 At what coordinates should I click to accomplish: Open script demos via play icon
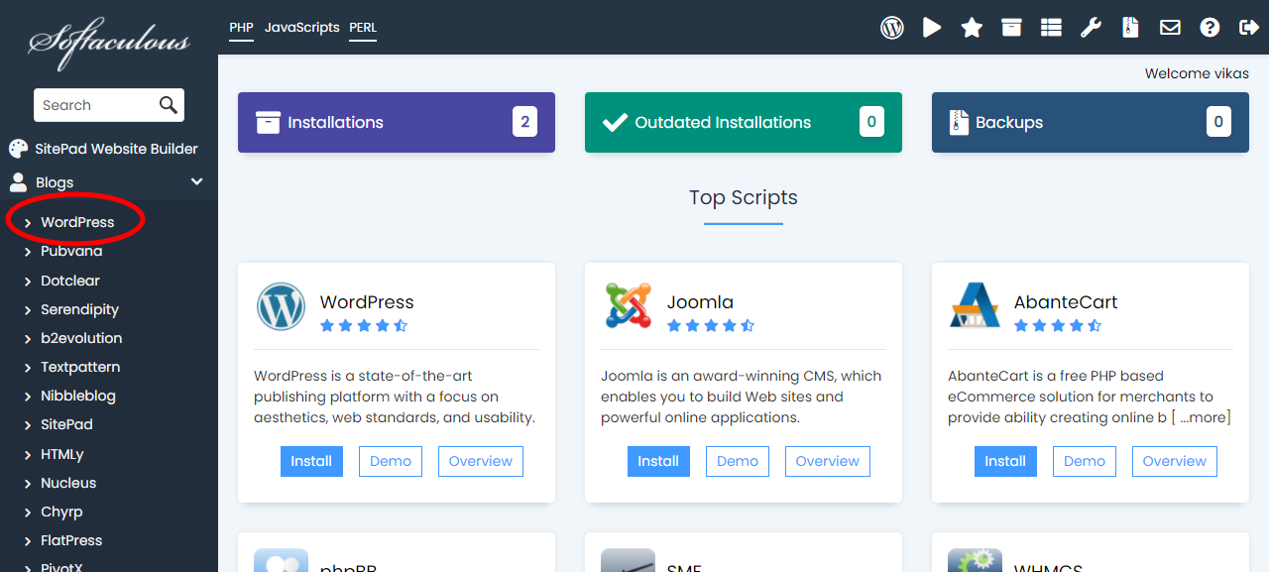point(932,28)
